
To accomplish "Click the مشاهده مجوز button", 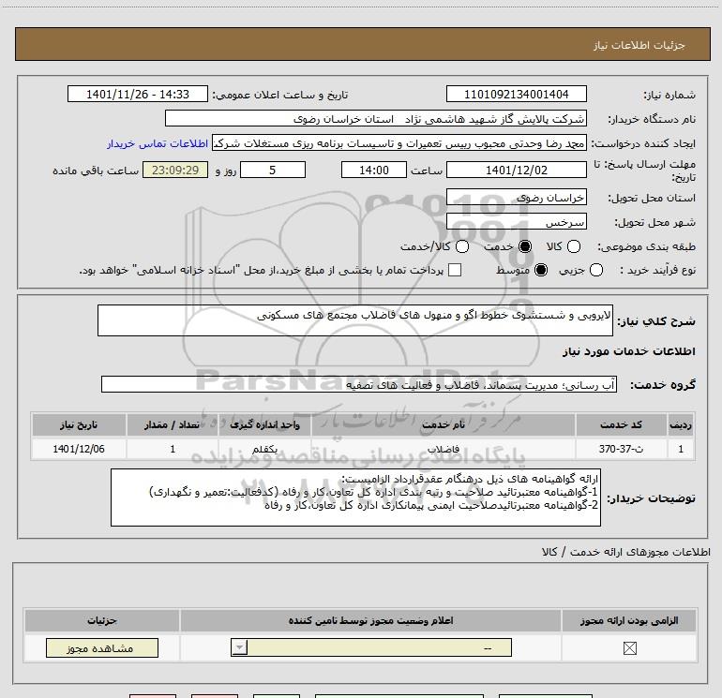I will 102,647.
